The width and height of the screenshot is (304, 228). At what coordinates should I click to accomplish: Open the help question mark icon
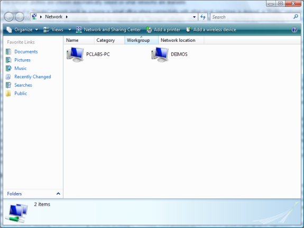point(294,30)
